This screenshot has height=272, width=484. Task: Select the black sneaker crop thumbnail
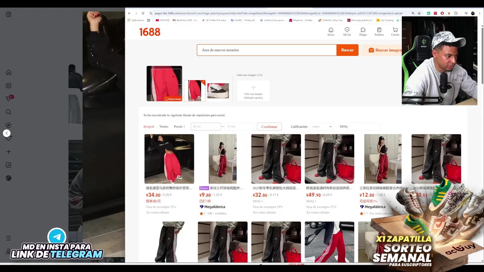click(218, 91)
